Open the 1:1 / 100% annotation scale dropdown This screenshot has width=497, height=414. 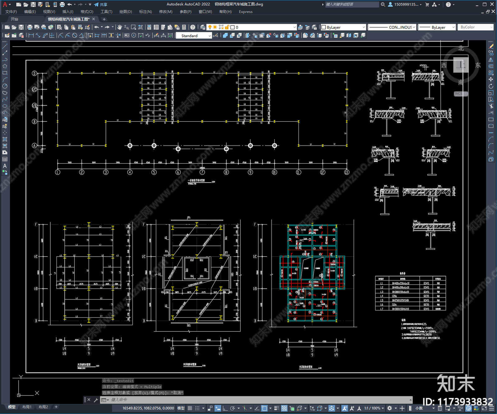[374, 408]
